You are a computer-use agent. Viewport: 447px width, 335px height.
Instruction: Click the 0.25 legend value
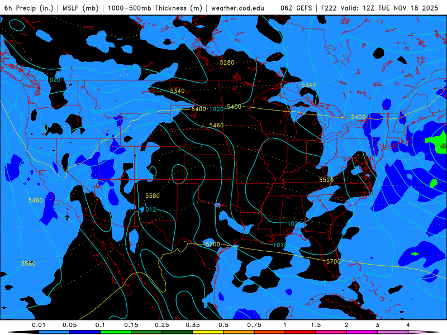point(162,325)
